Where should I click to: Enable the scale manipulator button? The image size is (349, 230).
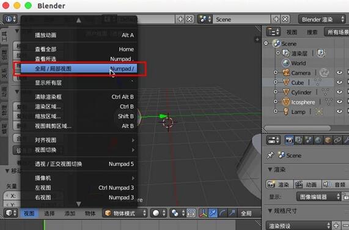232,213
